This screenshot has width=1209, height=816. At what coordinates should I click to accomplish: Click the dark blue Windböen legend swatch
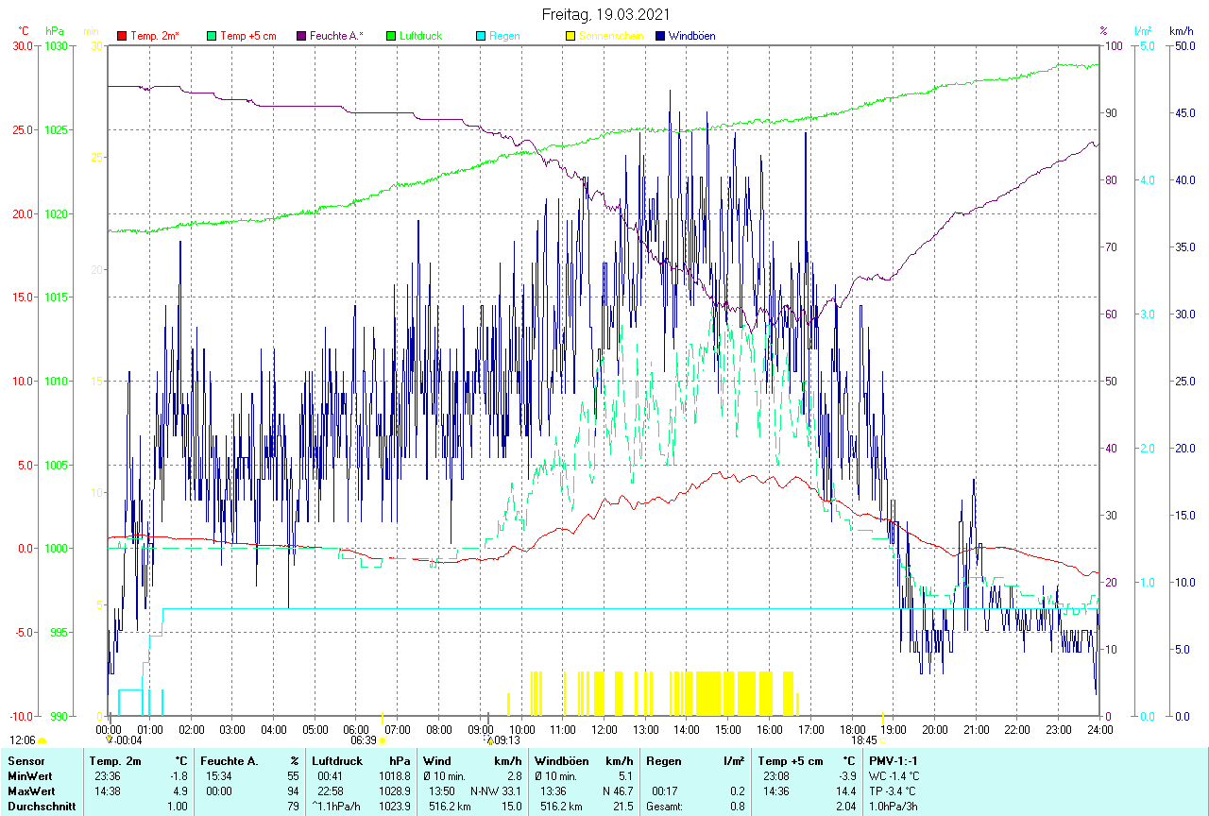tap(660, 36)
